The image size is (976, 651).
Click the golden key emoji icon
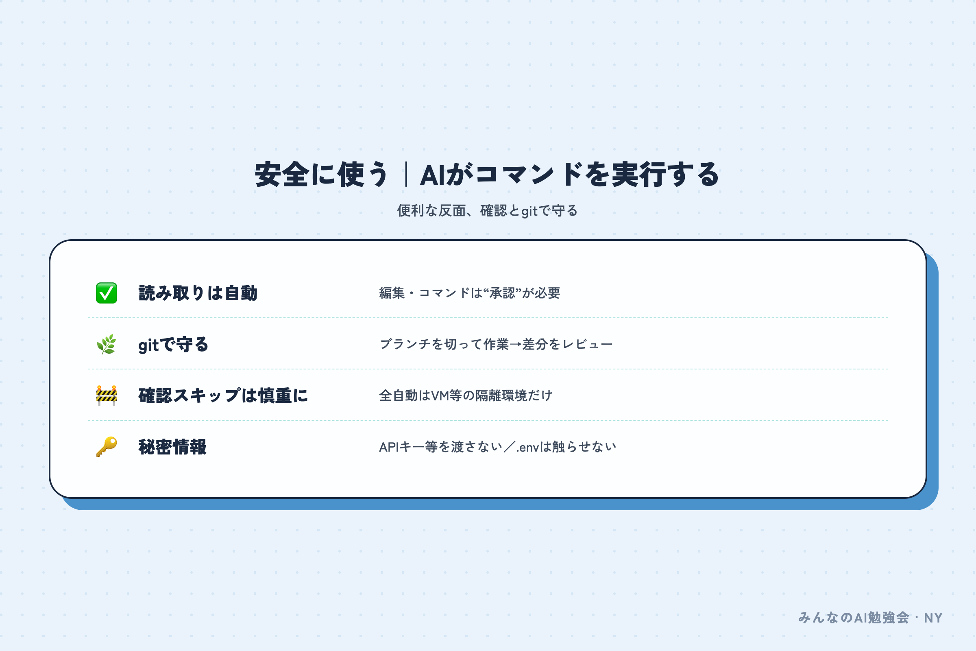coord(106,447)
